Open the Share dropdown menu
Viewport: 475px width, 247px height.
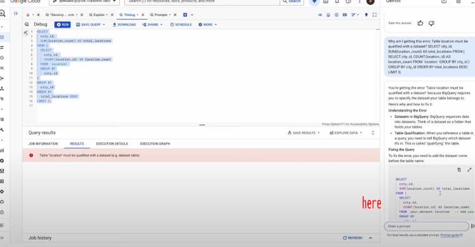(153, 25)
